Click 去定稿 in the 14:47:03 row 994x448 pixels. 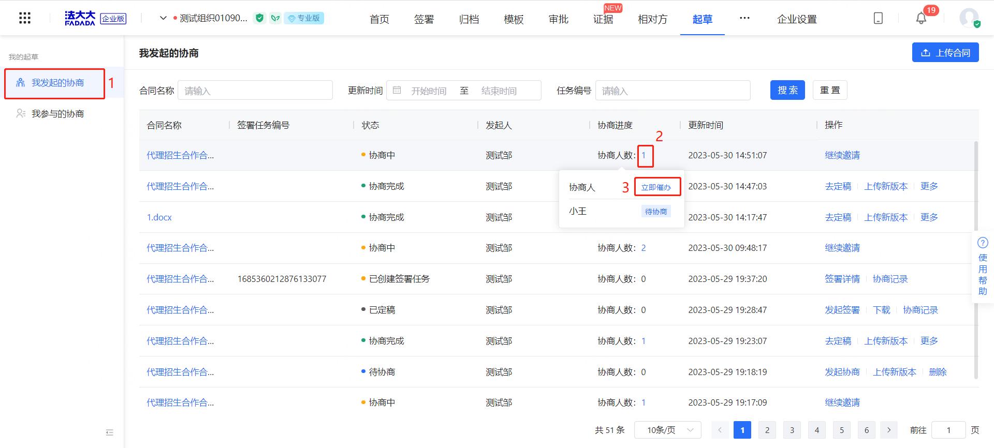[838, 186]
